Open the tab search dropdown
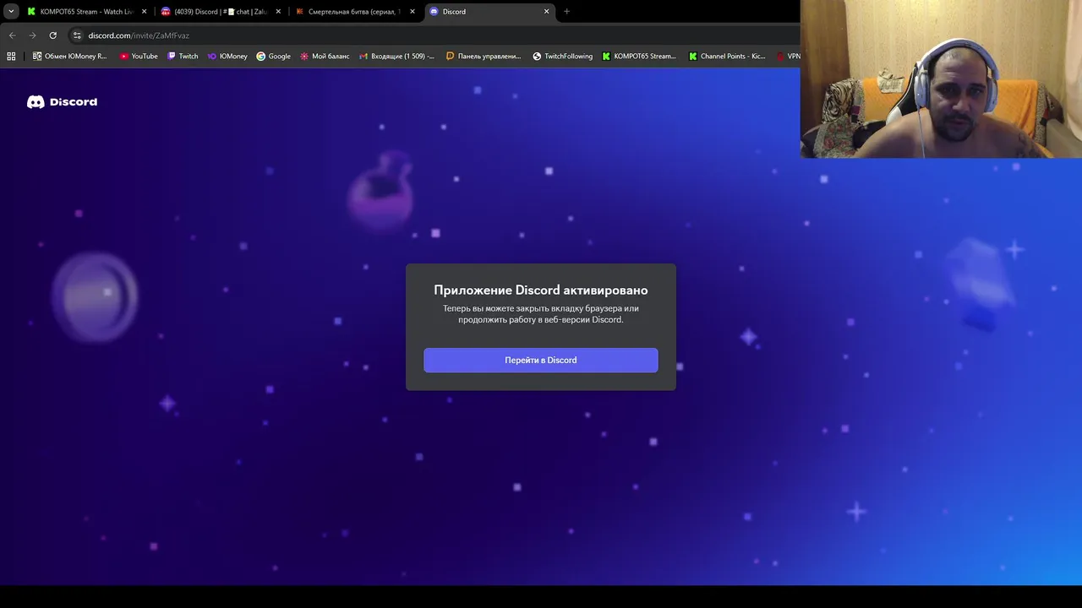The image size is (1082, 608). click(x=11, y=12)
